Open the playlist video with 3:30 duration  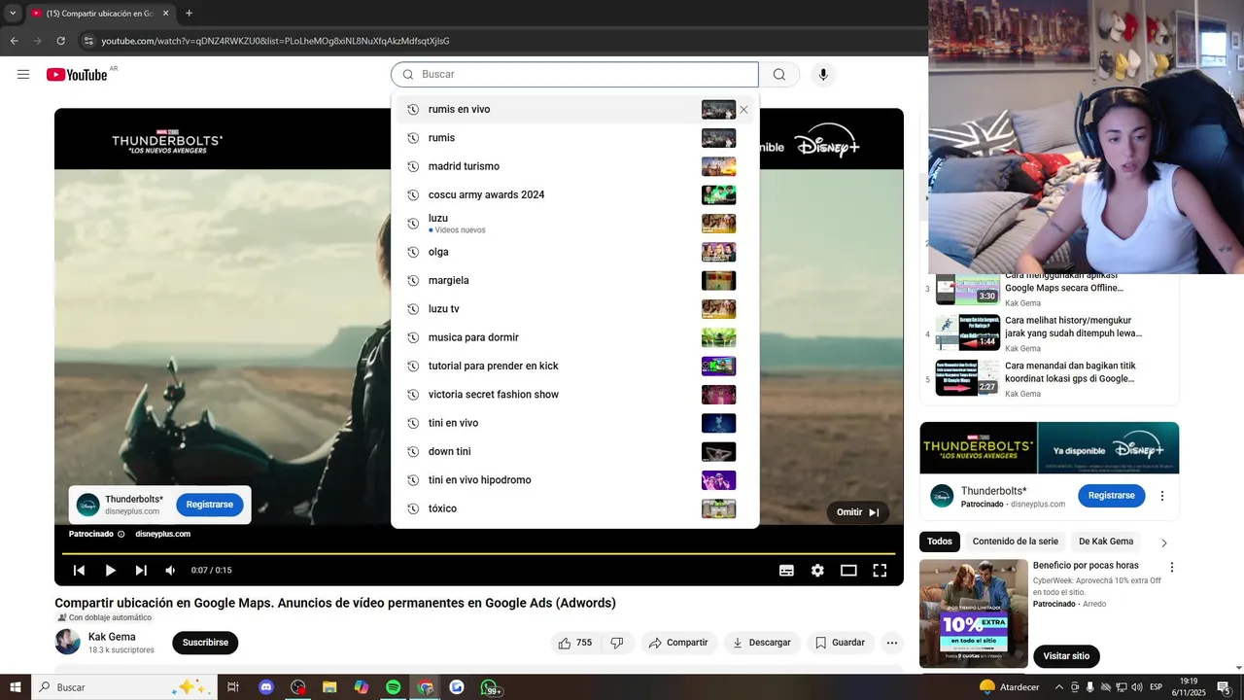tap(968, 289)
